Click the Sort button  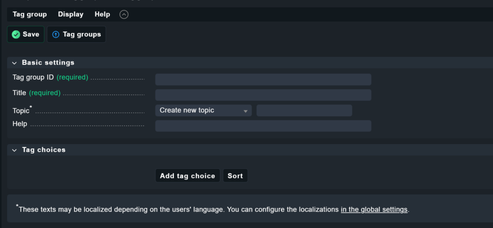tap(235, 176)
